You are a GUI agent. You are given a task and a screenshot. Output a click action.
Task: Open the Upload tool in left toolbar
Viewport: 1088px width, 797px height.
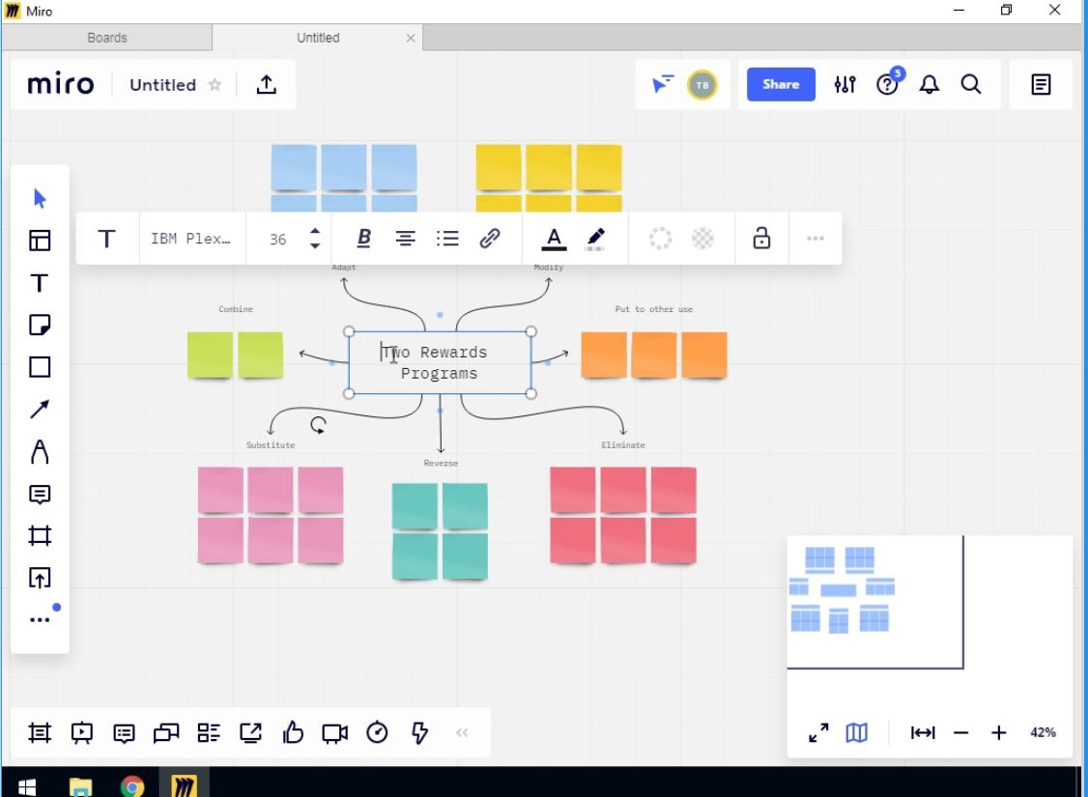40,578
